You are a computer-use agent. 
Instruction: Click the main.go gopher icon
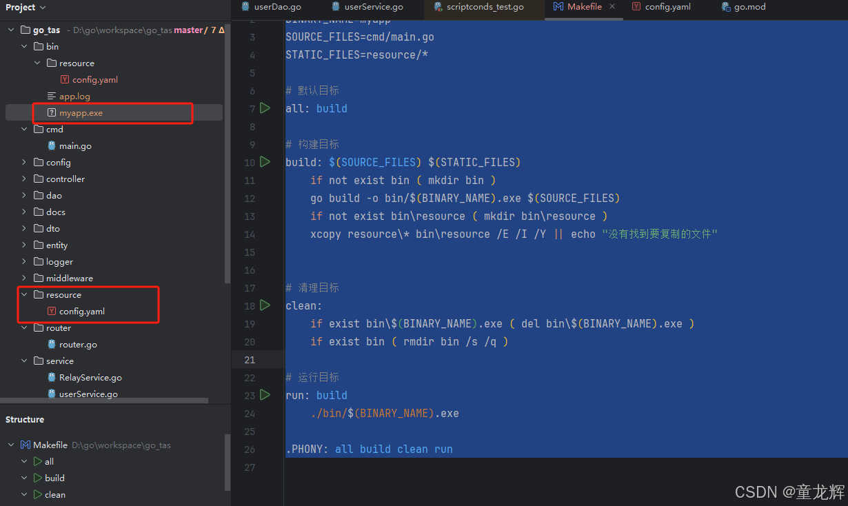pos(52,146)
